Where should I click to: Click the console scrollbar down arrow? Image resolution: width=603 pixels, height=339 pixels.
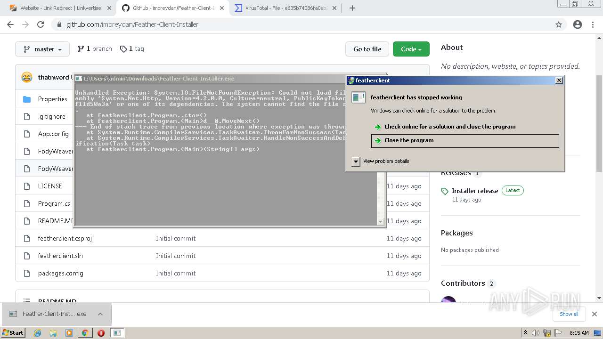click(x=381, y=222)
